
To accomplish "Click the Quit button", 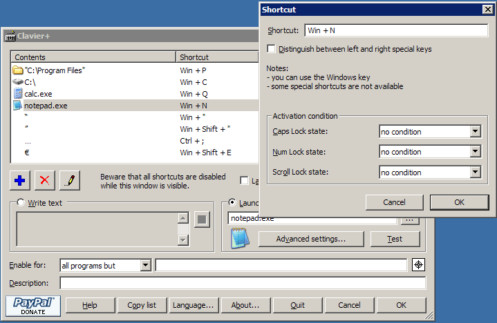I will click(x=297, y=305).
